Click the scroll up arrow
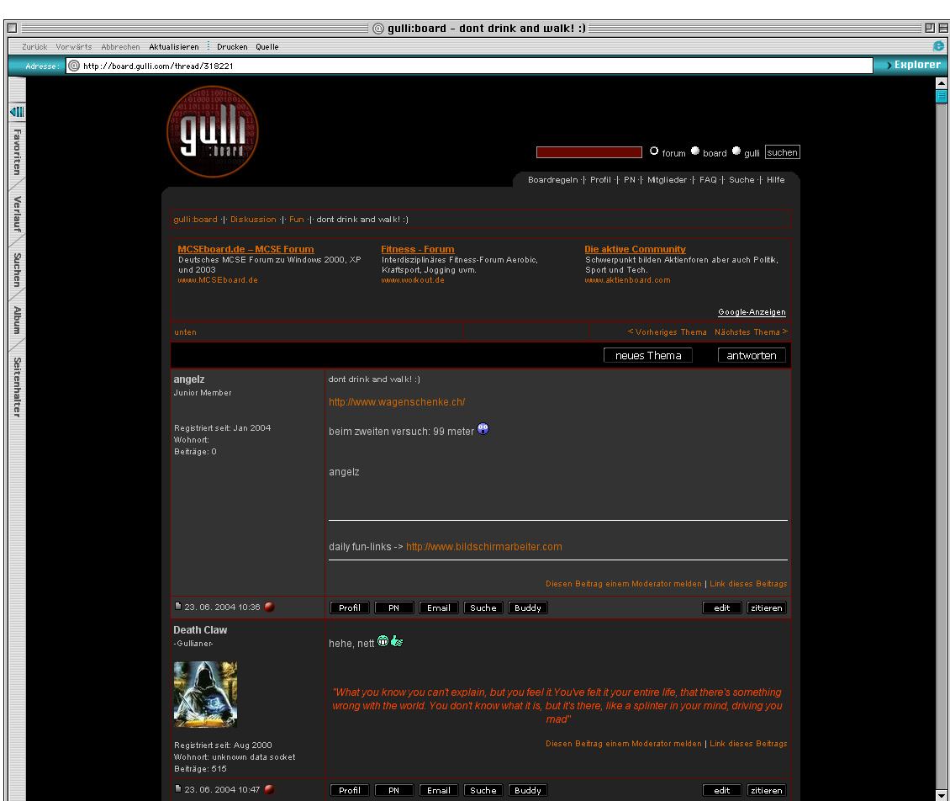Viewport: 950px width, 801px height. [x=941, y=82]
